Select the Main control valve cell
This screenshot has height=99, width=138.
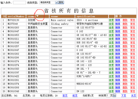[x=62, y=20]
